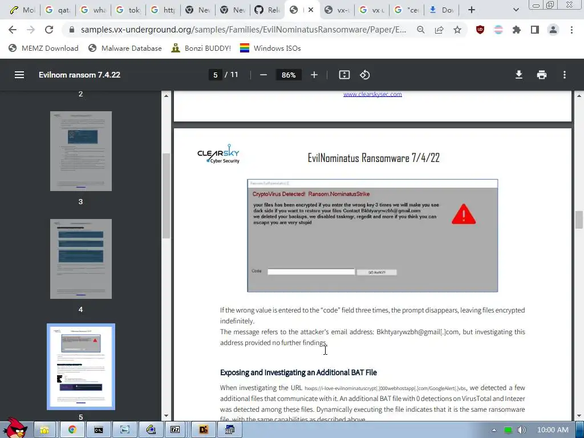The height and width of the screenshot is (438, 584).
Task: Edit the PDF page number field
Action: [x=215, y=75]
